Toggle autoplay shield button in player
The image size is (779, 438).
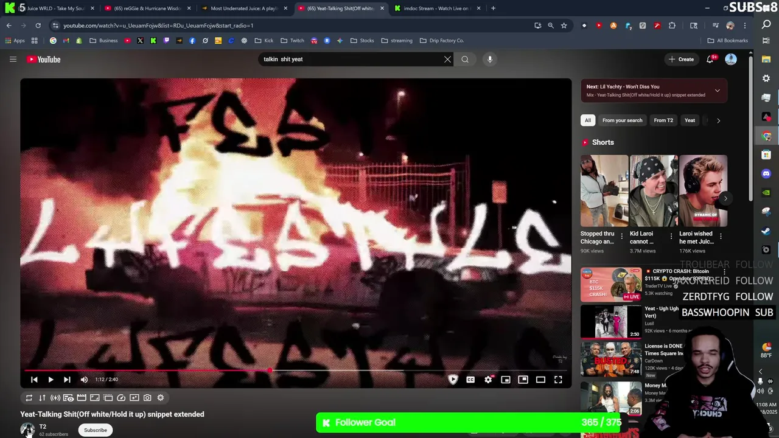click(453, 380)
